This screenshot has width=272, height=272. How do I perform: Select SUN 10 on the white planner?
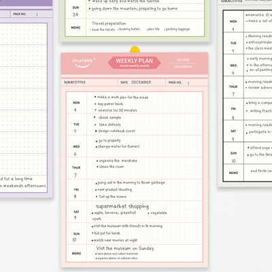[x=233, y=157]
